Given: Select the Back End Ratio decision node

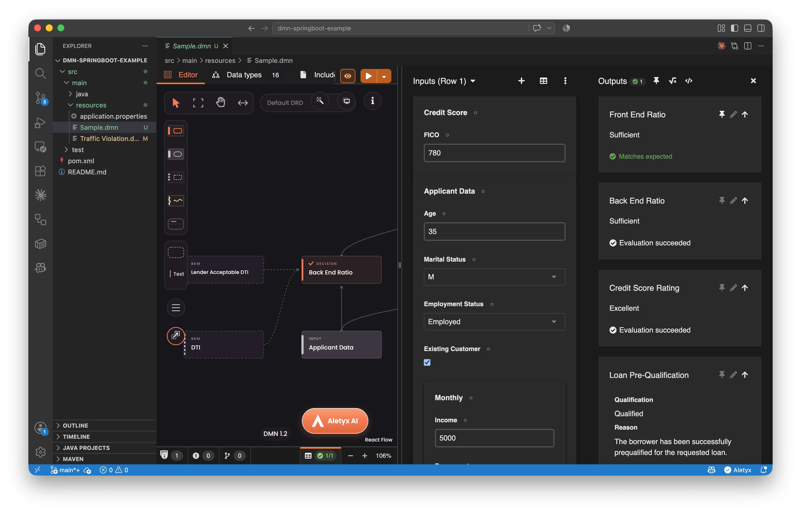Looking at the screenshot, I should (x=341, y=269).
